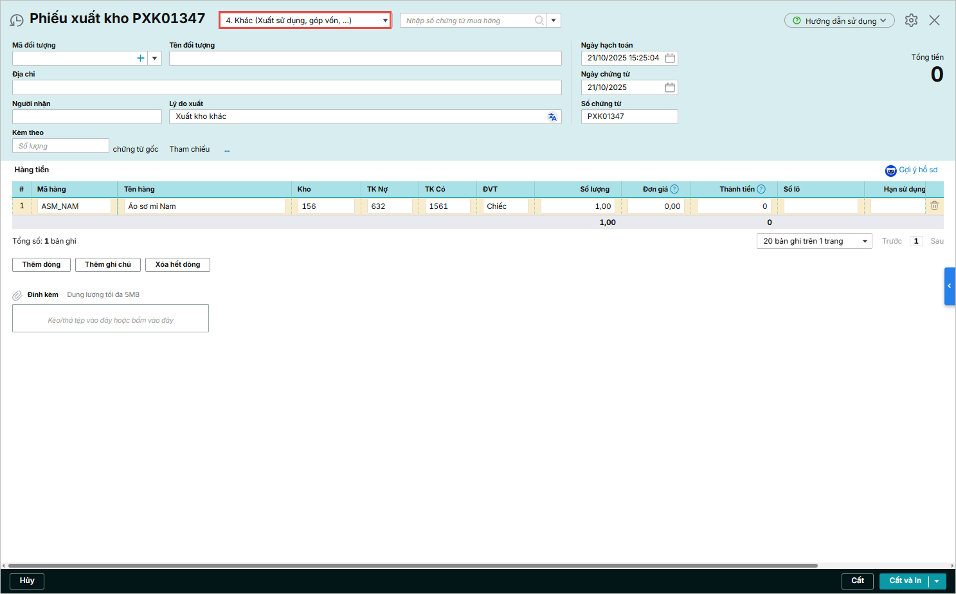956x594 pixels.
Task: Click the plus icon in Mã đối tượng
Action: [x=140, y=59]
